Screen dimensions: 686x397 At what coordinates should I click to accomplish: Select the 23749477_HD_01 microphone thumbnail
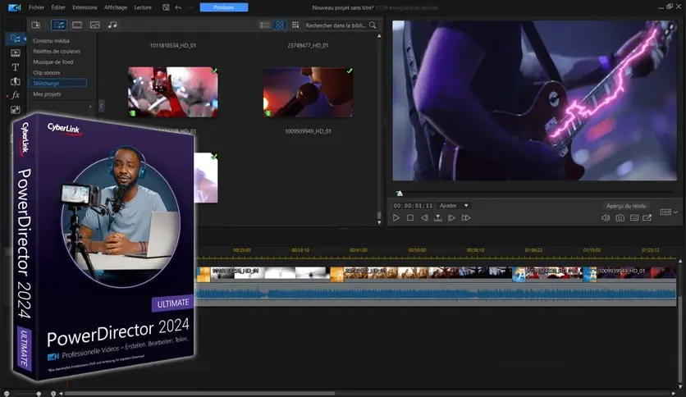(x=308, y=93)
